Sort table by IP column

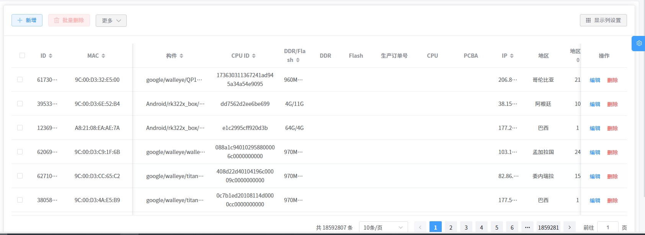coord(512,56)
